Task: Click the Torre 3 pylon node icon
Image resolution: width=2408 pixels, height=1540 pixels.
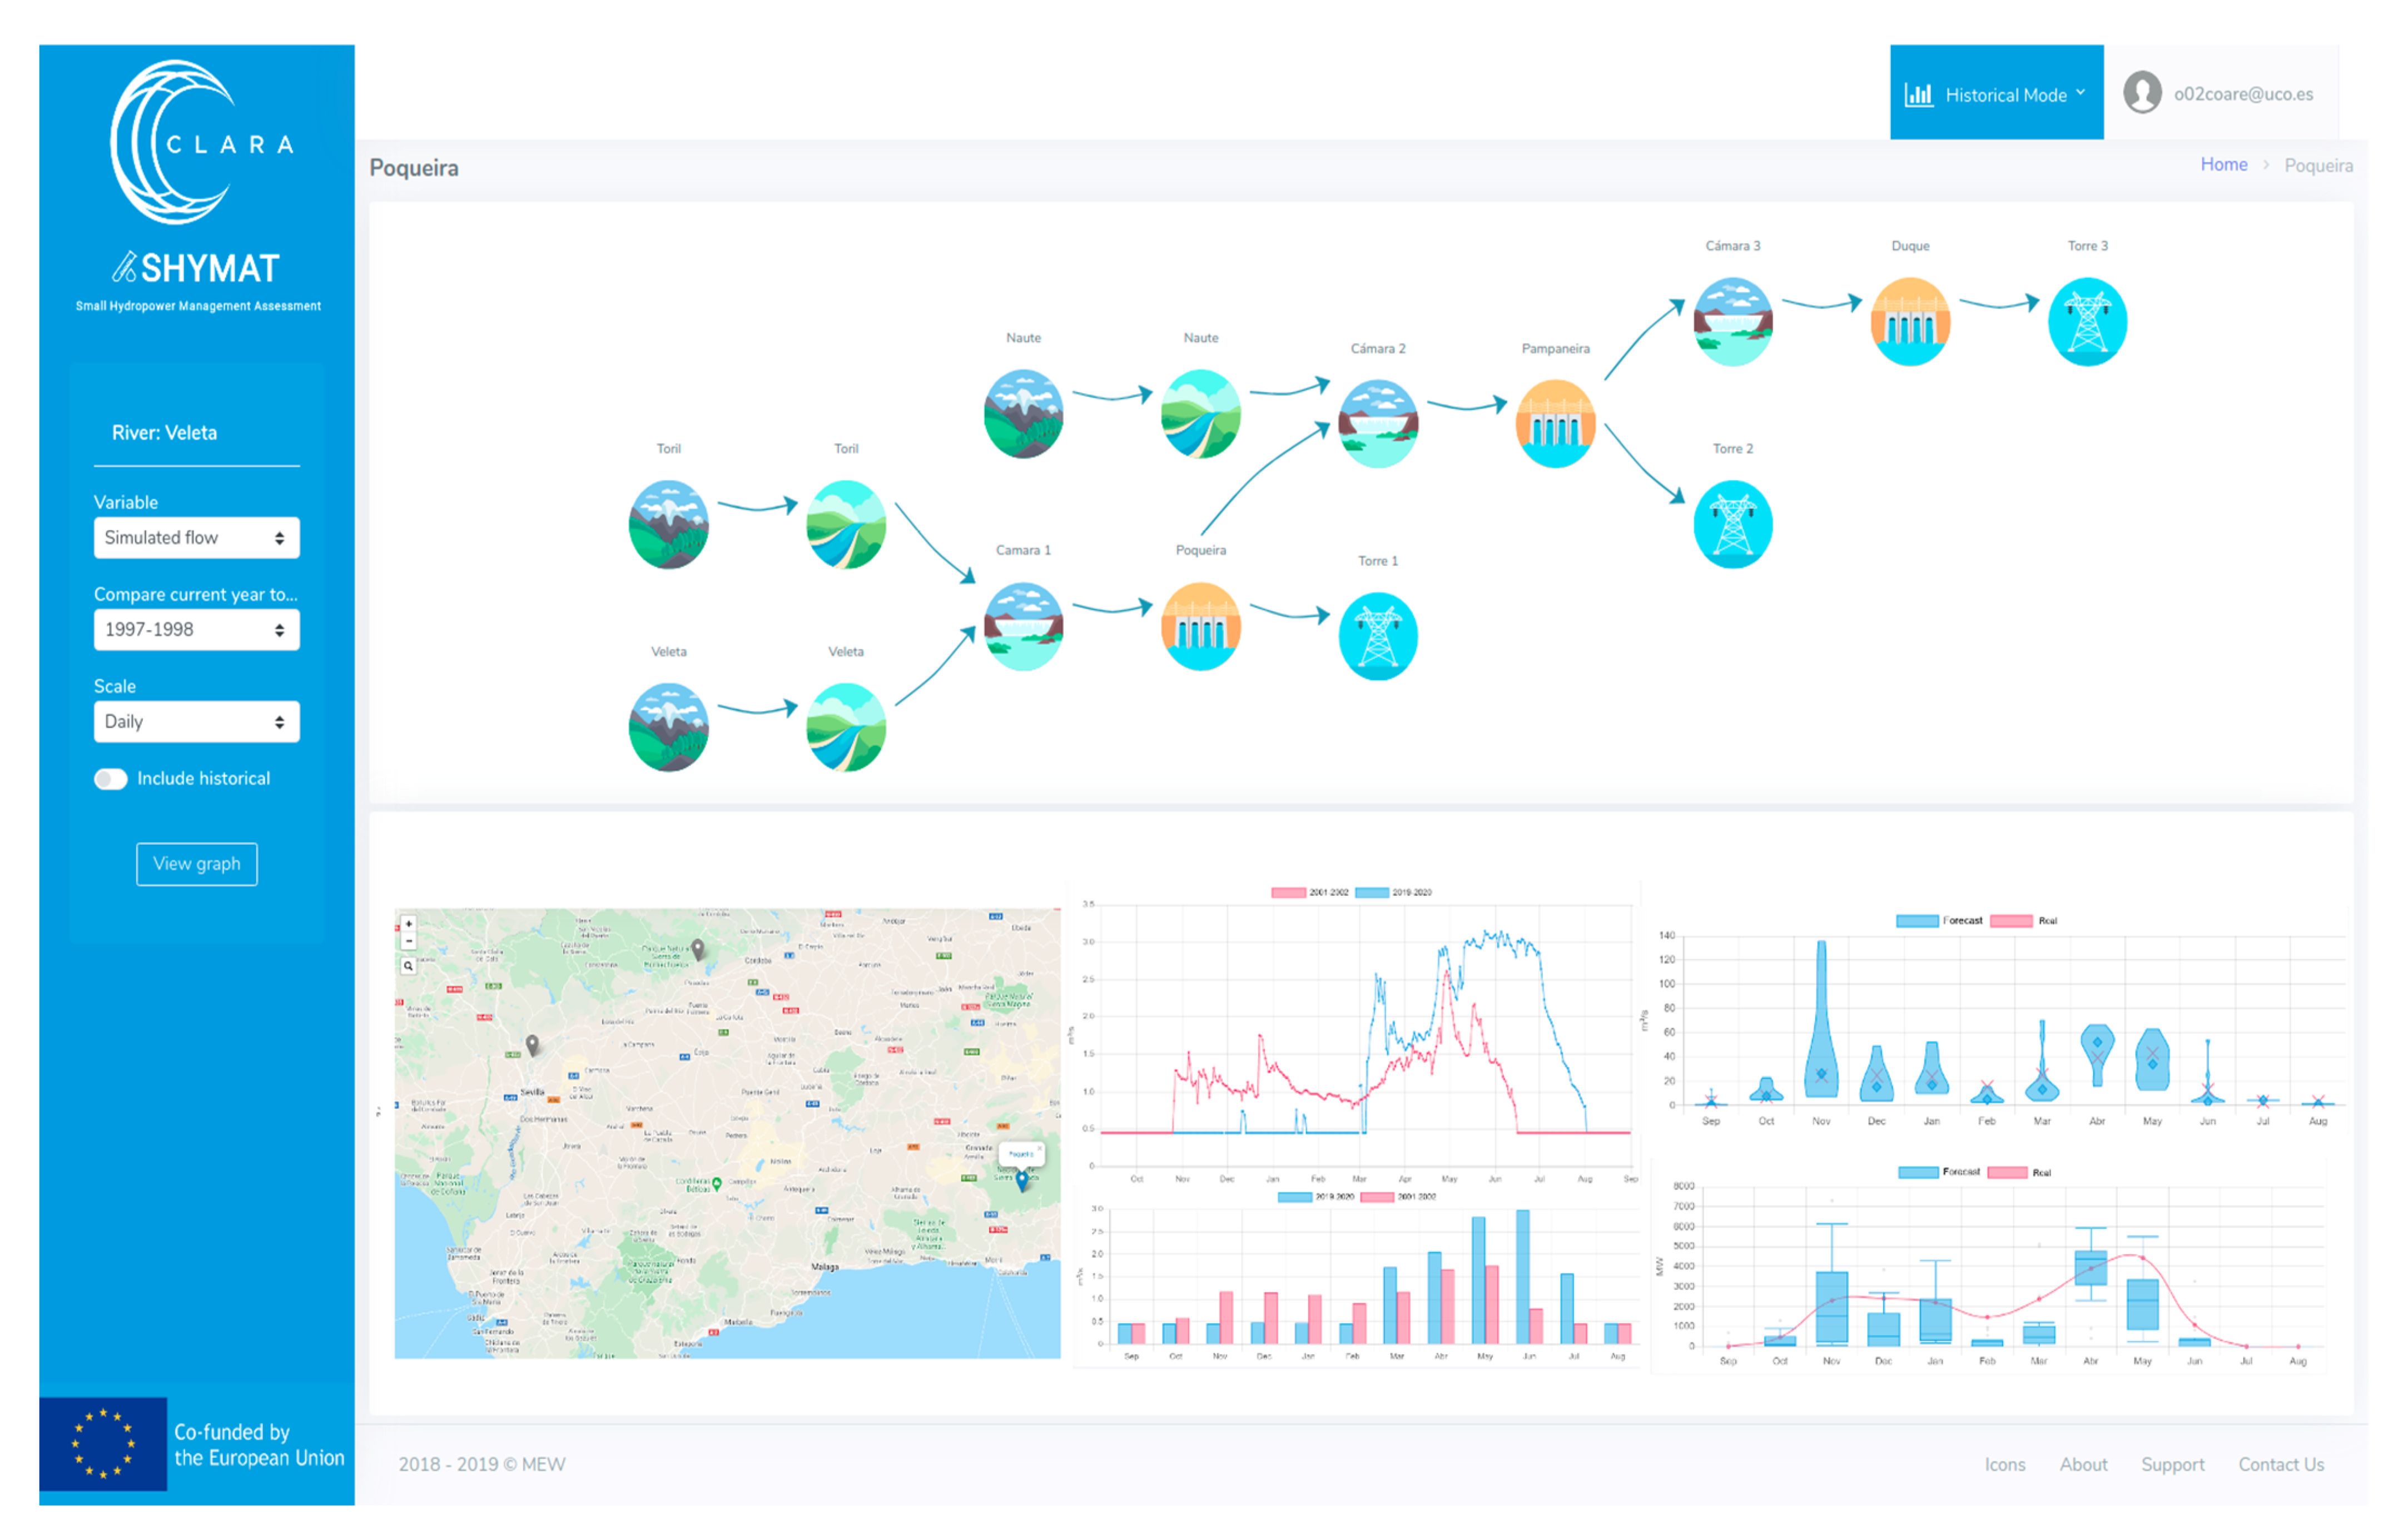Action: 2087,322
